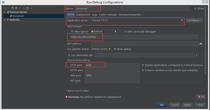Open the Application server dropdown
Image resolution: width=210 pixels, height=110 pixels.
[182, 20]
